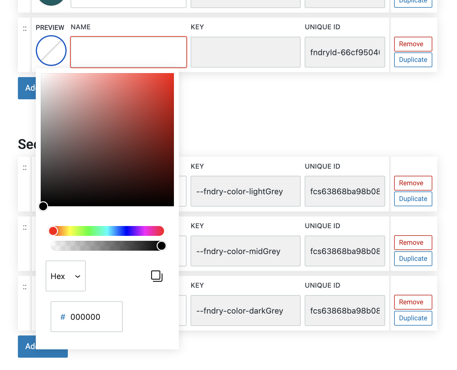Remove the darkGrey color entry
457x370 pixels.
coord(413,302)
